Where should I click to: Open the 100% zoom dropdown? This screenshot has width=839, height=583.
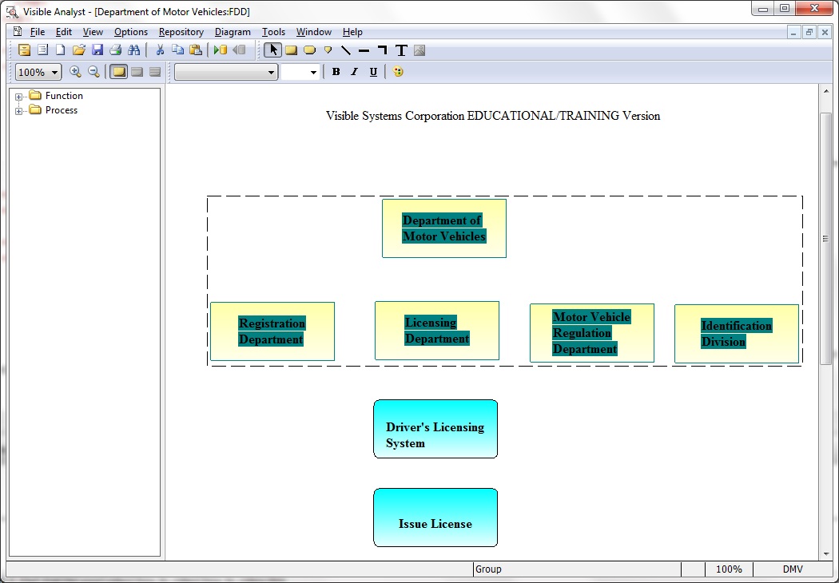[54, 72]
